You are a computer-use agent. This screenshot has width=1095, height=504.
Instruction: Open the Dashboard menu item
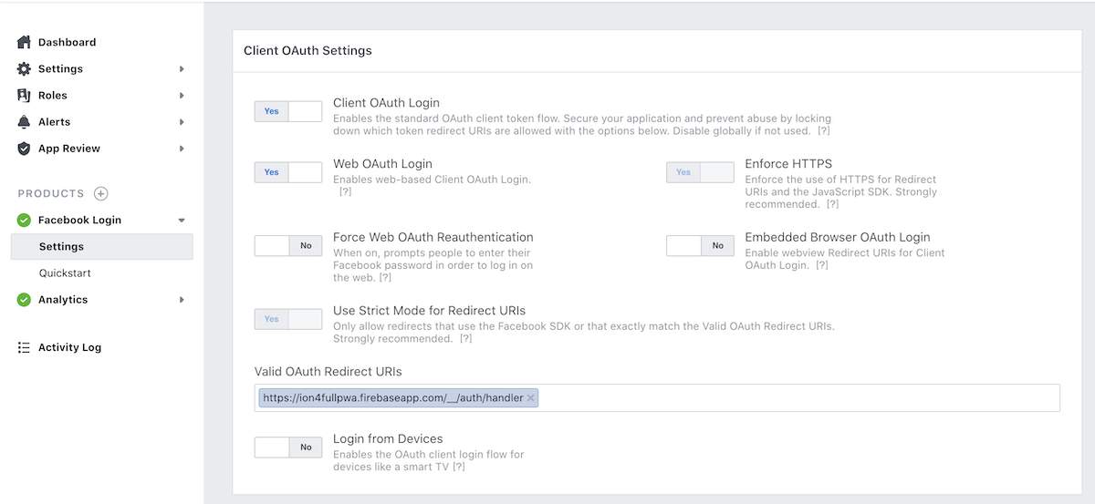[67, 42]
